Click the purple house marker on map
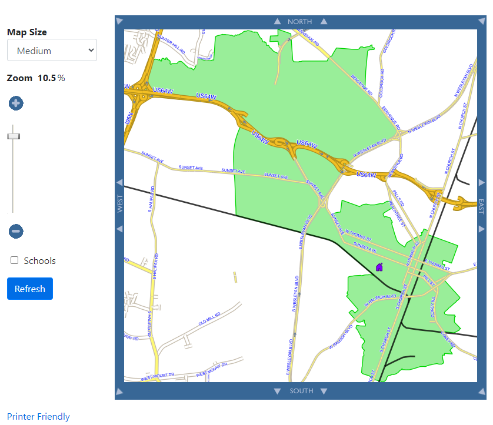Viewport: 493px width, 425px height. (x=379, y=267)
